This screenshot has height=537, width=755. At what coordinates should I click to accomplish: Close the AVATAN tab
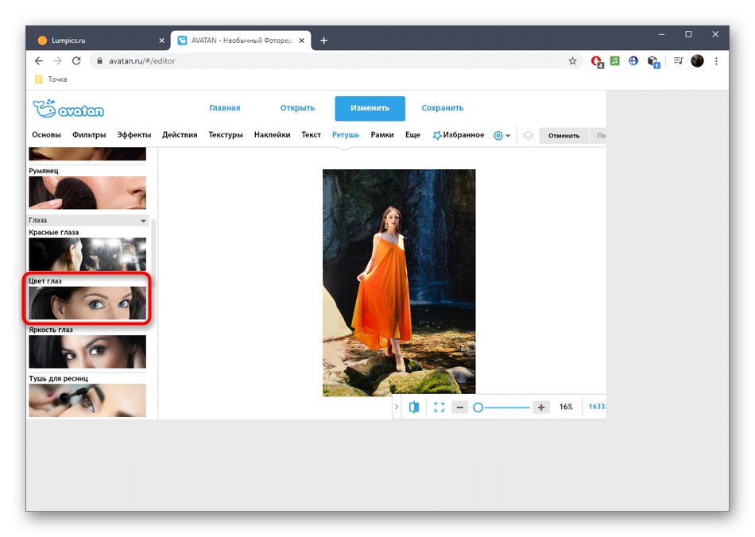[301, 41]
